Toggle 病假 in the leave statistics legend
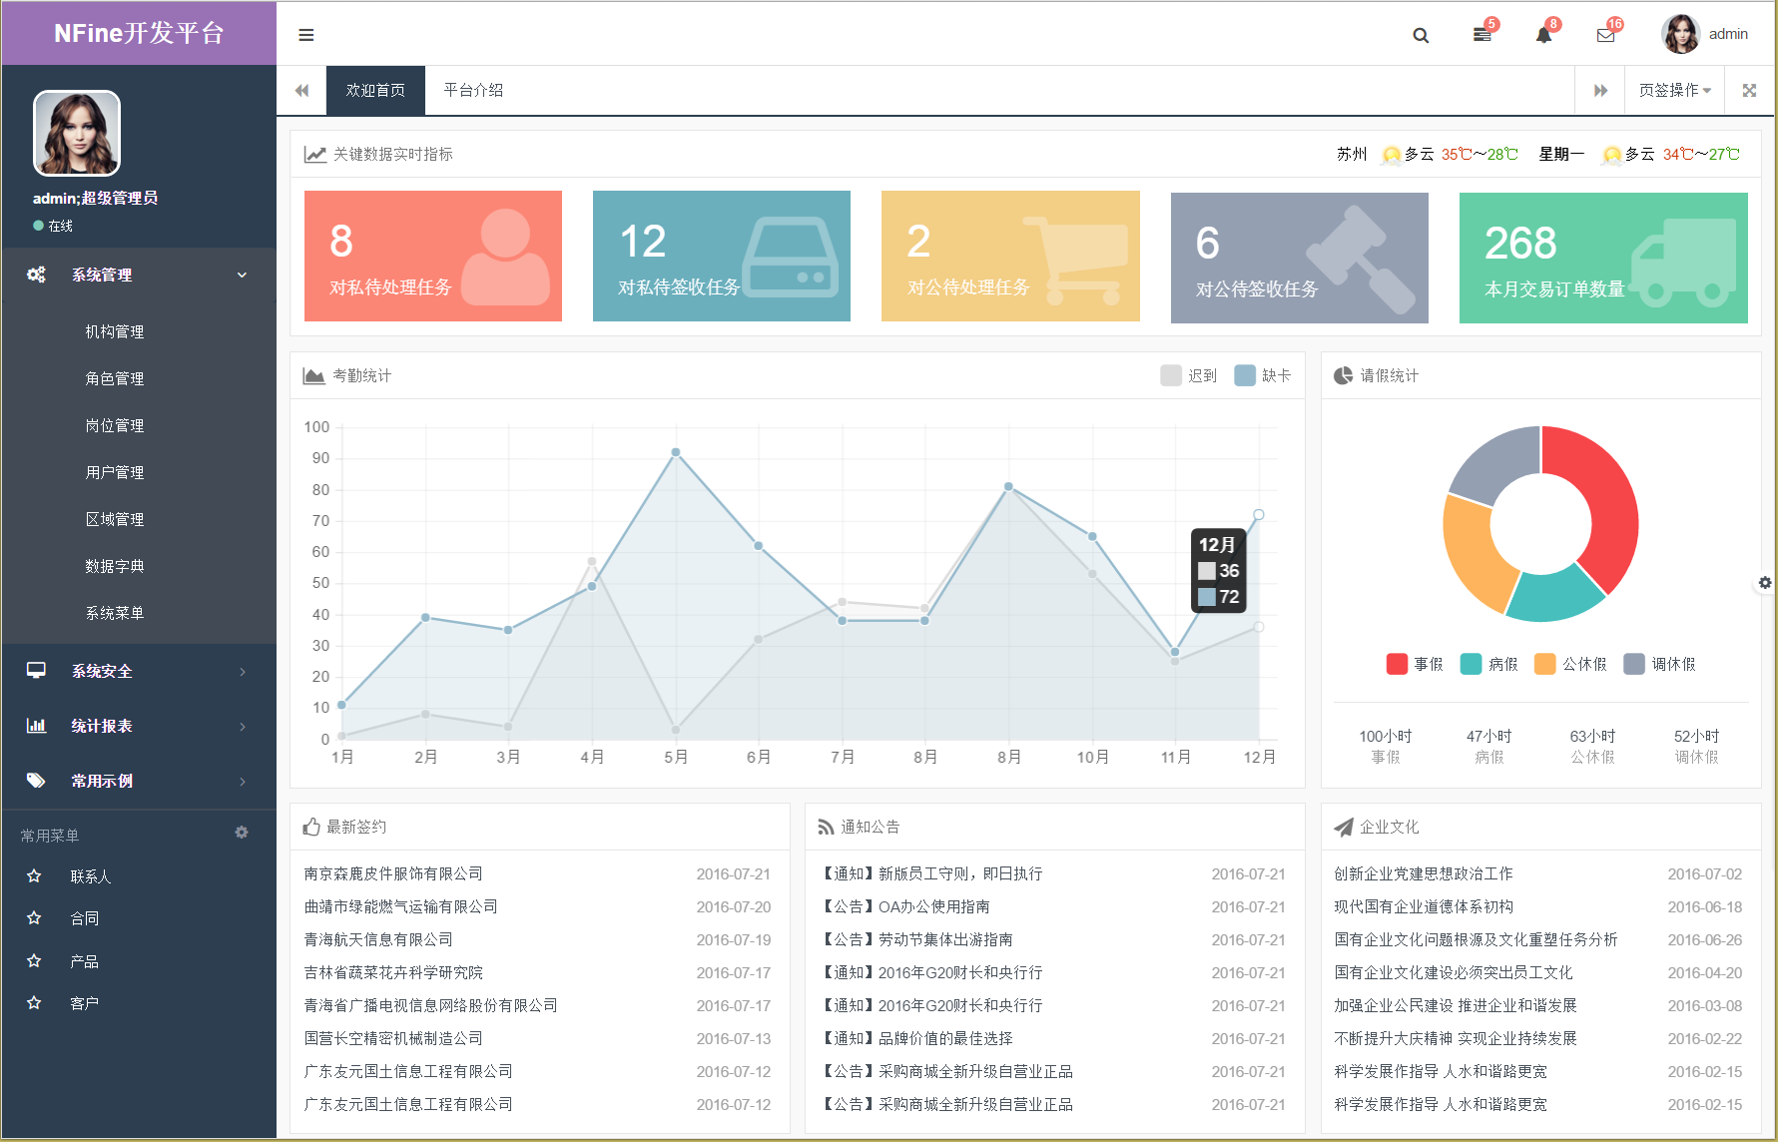Viewport: 1778px width, 1142px height. point(1471,664)
